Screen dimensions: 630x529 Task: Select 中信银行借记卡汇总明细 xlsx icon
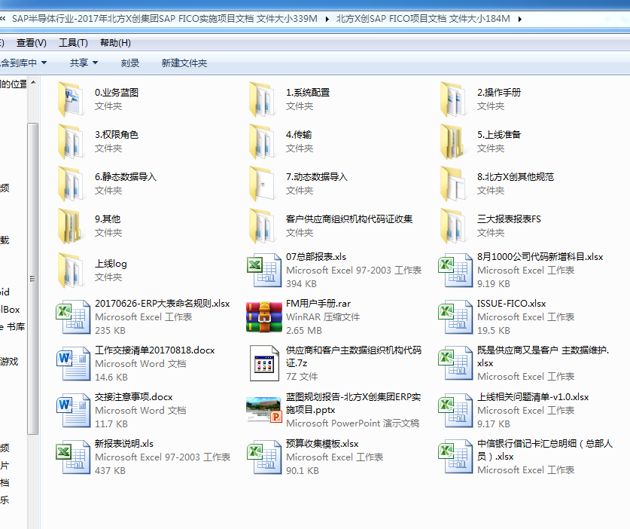pos(455,457)
